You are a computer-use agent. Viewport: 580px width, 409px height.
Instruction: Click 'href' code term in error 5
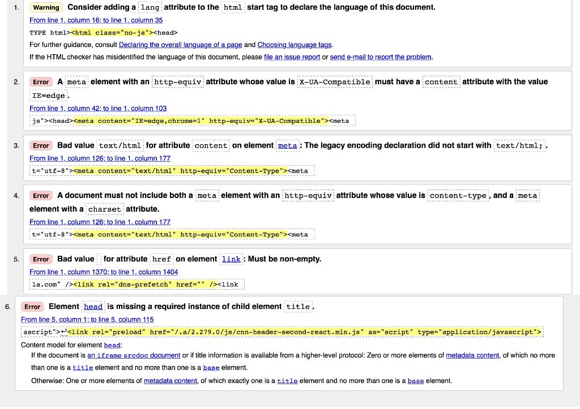161,259
